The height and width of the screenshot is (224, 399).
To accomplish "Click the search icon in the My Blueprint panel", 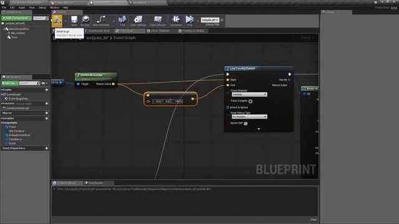I will click(39, 83).
